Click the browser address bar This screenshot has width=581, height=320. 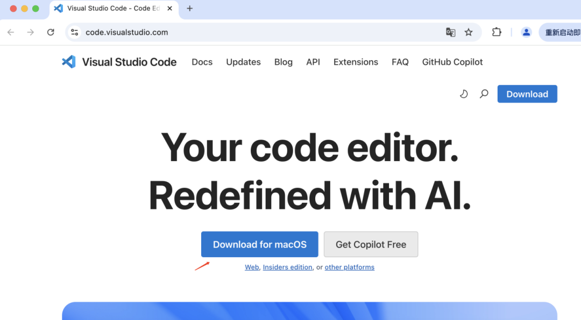[x=215, y=32]
